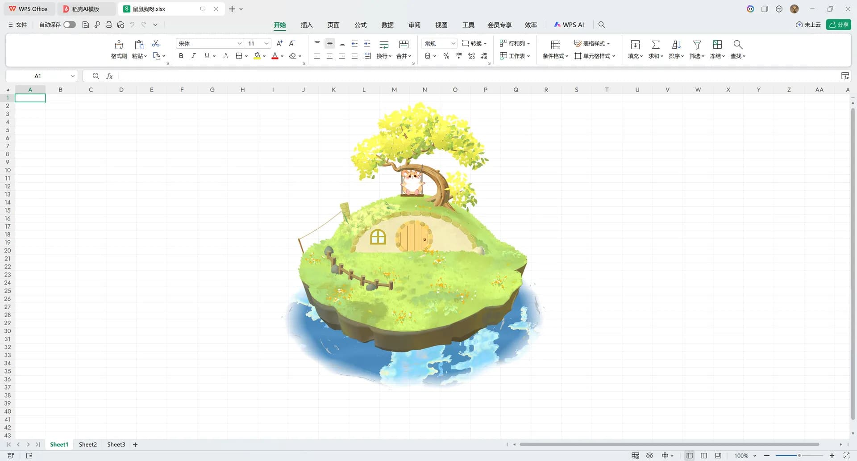Click the fill color bucket icon

click(x=257, y=56)
